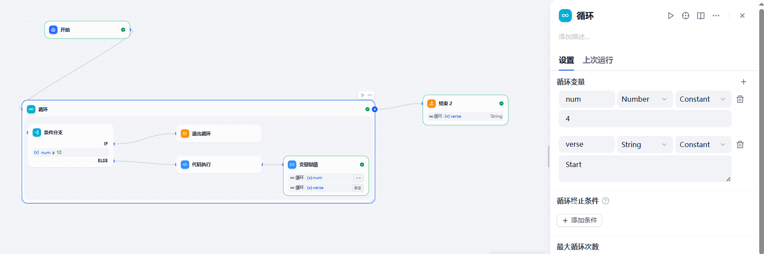The image size is (764, 254).
Task: Click the num variable name field
Action: (x=587, y=99)
